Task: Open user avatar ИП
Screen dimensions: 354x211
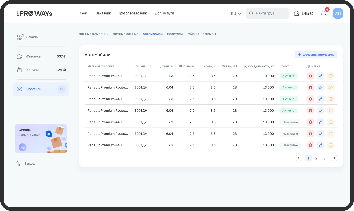Action: [x=338, y=14]
